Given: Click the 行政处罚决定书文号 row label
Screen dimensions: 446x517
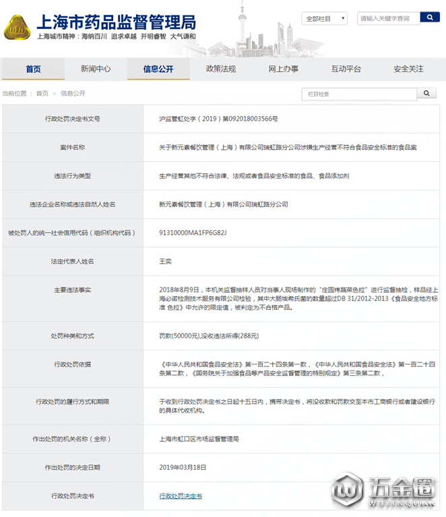Looking at the screenshot, I should pos(72,119).
